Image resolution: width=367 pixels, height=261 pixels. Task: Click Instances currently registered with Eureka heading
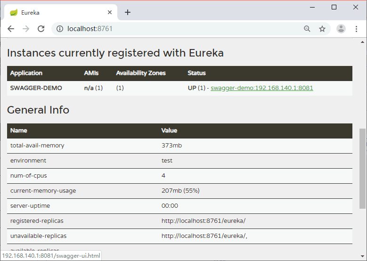tap(115, 53)
